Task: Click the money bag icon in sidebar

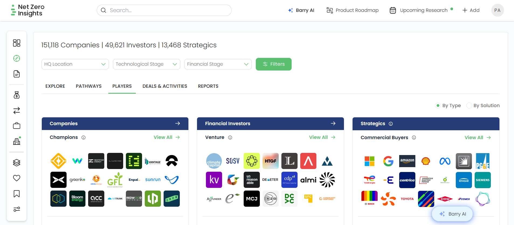Action: 17,95
